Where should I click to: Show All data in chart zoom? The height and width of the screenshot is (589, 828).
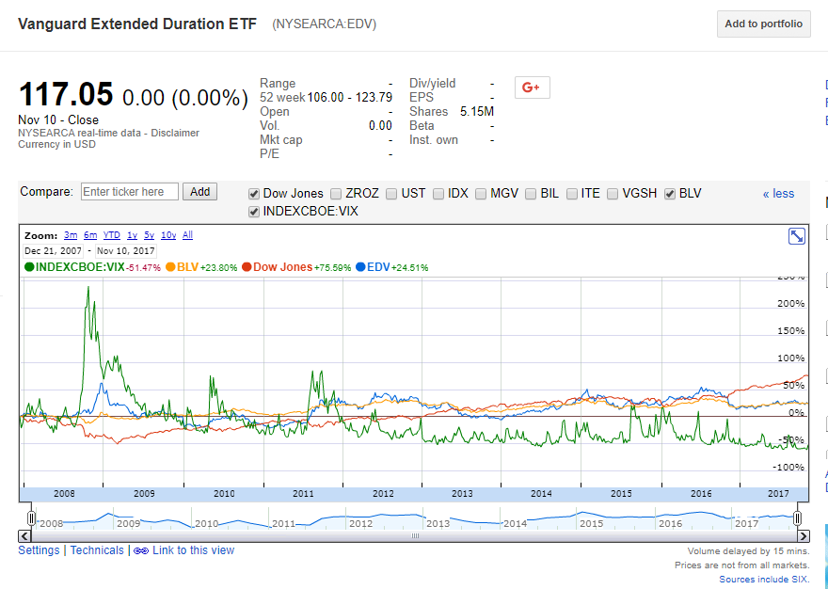[187, 235]
